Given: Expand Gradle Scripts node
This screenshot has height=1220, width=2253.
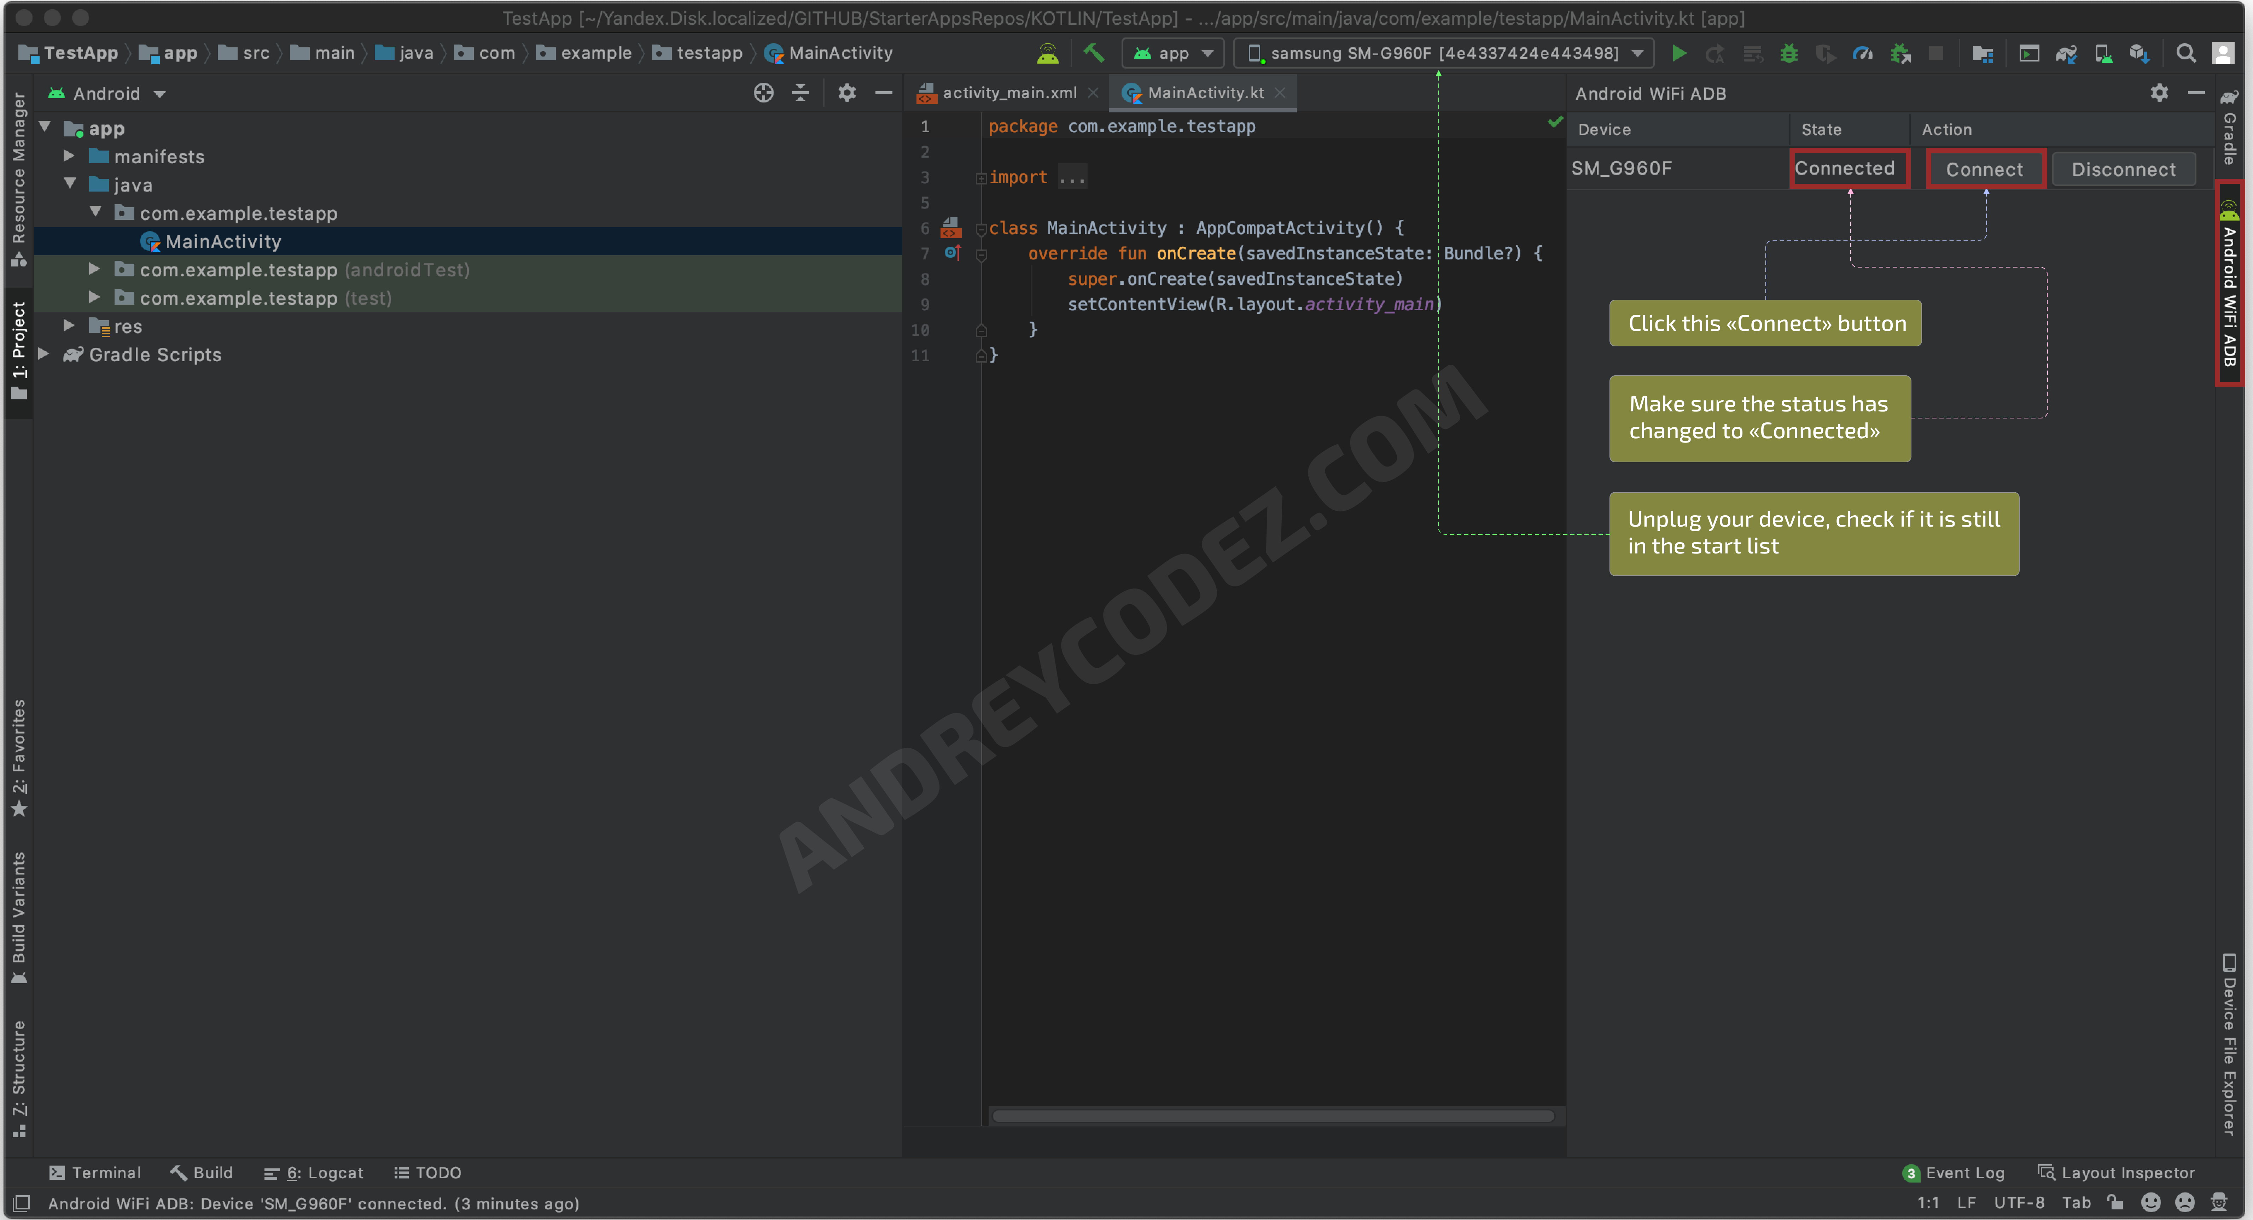Looking at the screenshot, I should click(44, 353).
